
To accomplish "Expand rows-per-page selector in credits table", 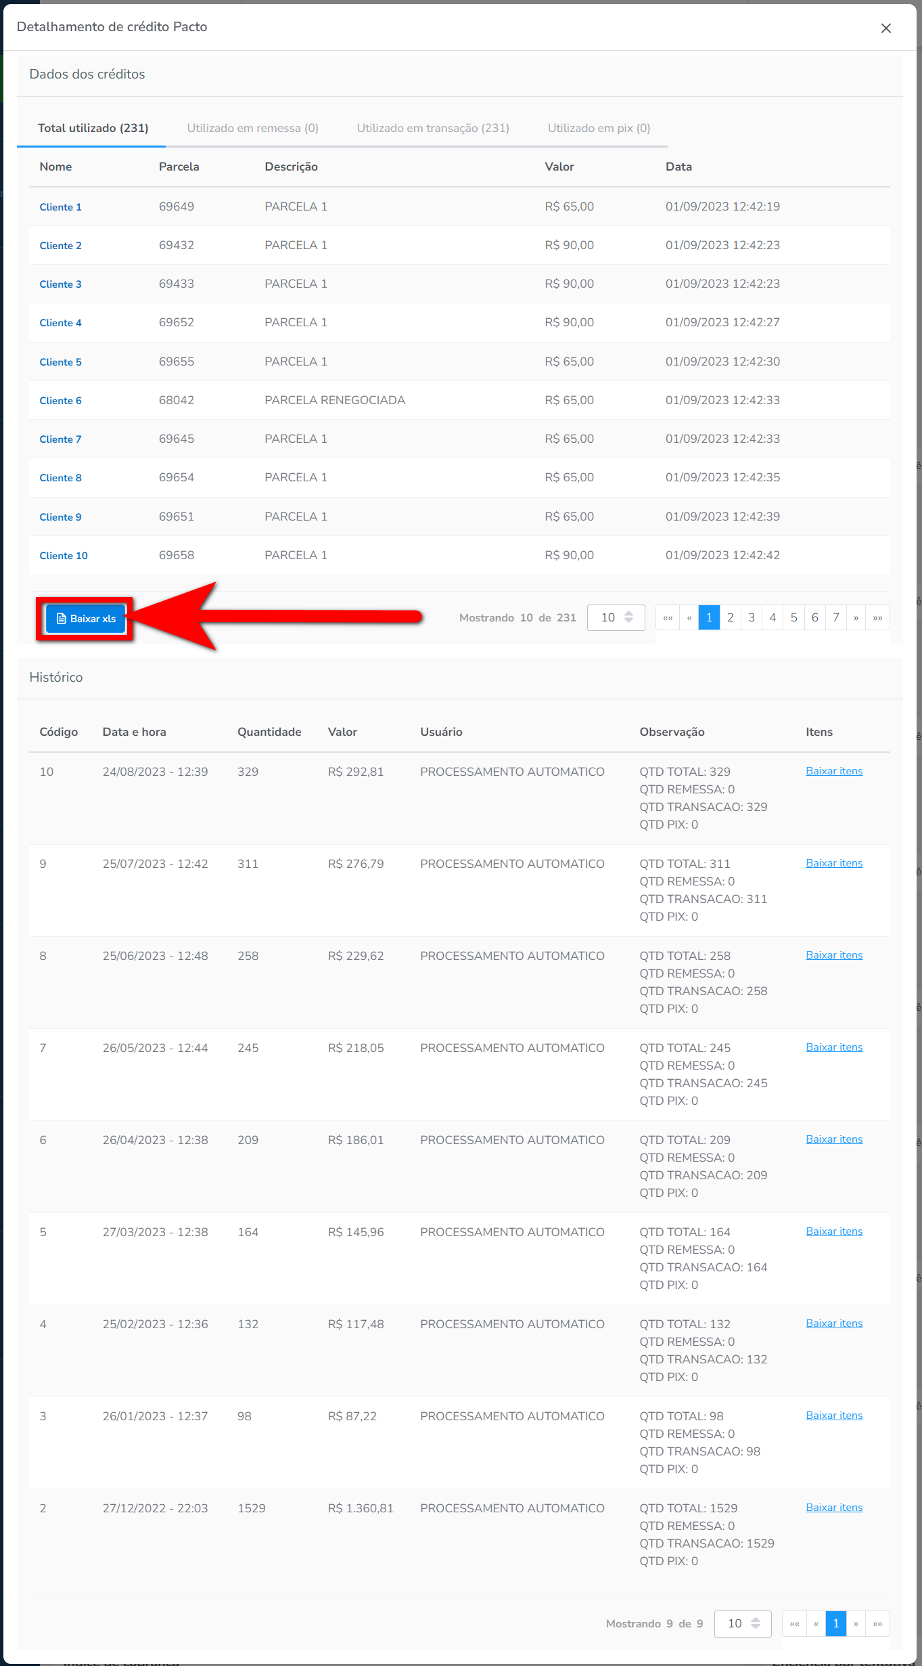I will pyautogui.click(x=616, y=617).
